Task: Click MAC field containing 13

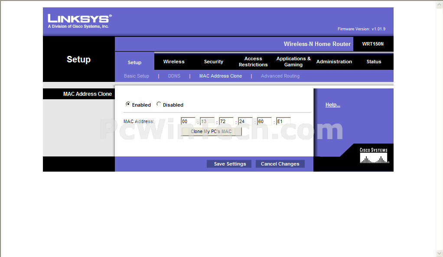Action: point(207,121)
